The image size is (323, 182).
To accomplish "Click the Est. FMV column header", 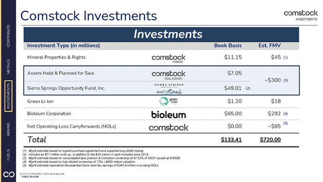I will (x=269, y=46).
